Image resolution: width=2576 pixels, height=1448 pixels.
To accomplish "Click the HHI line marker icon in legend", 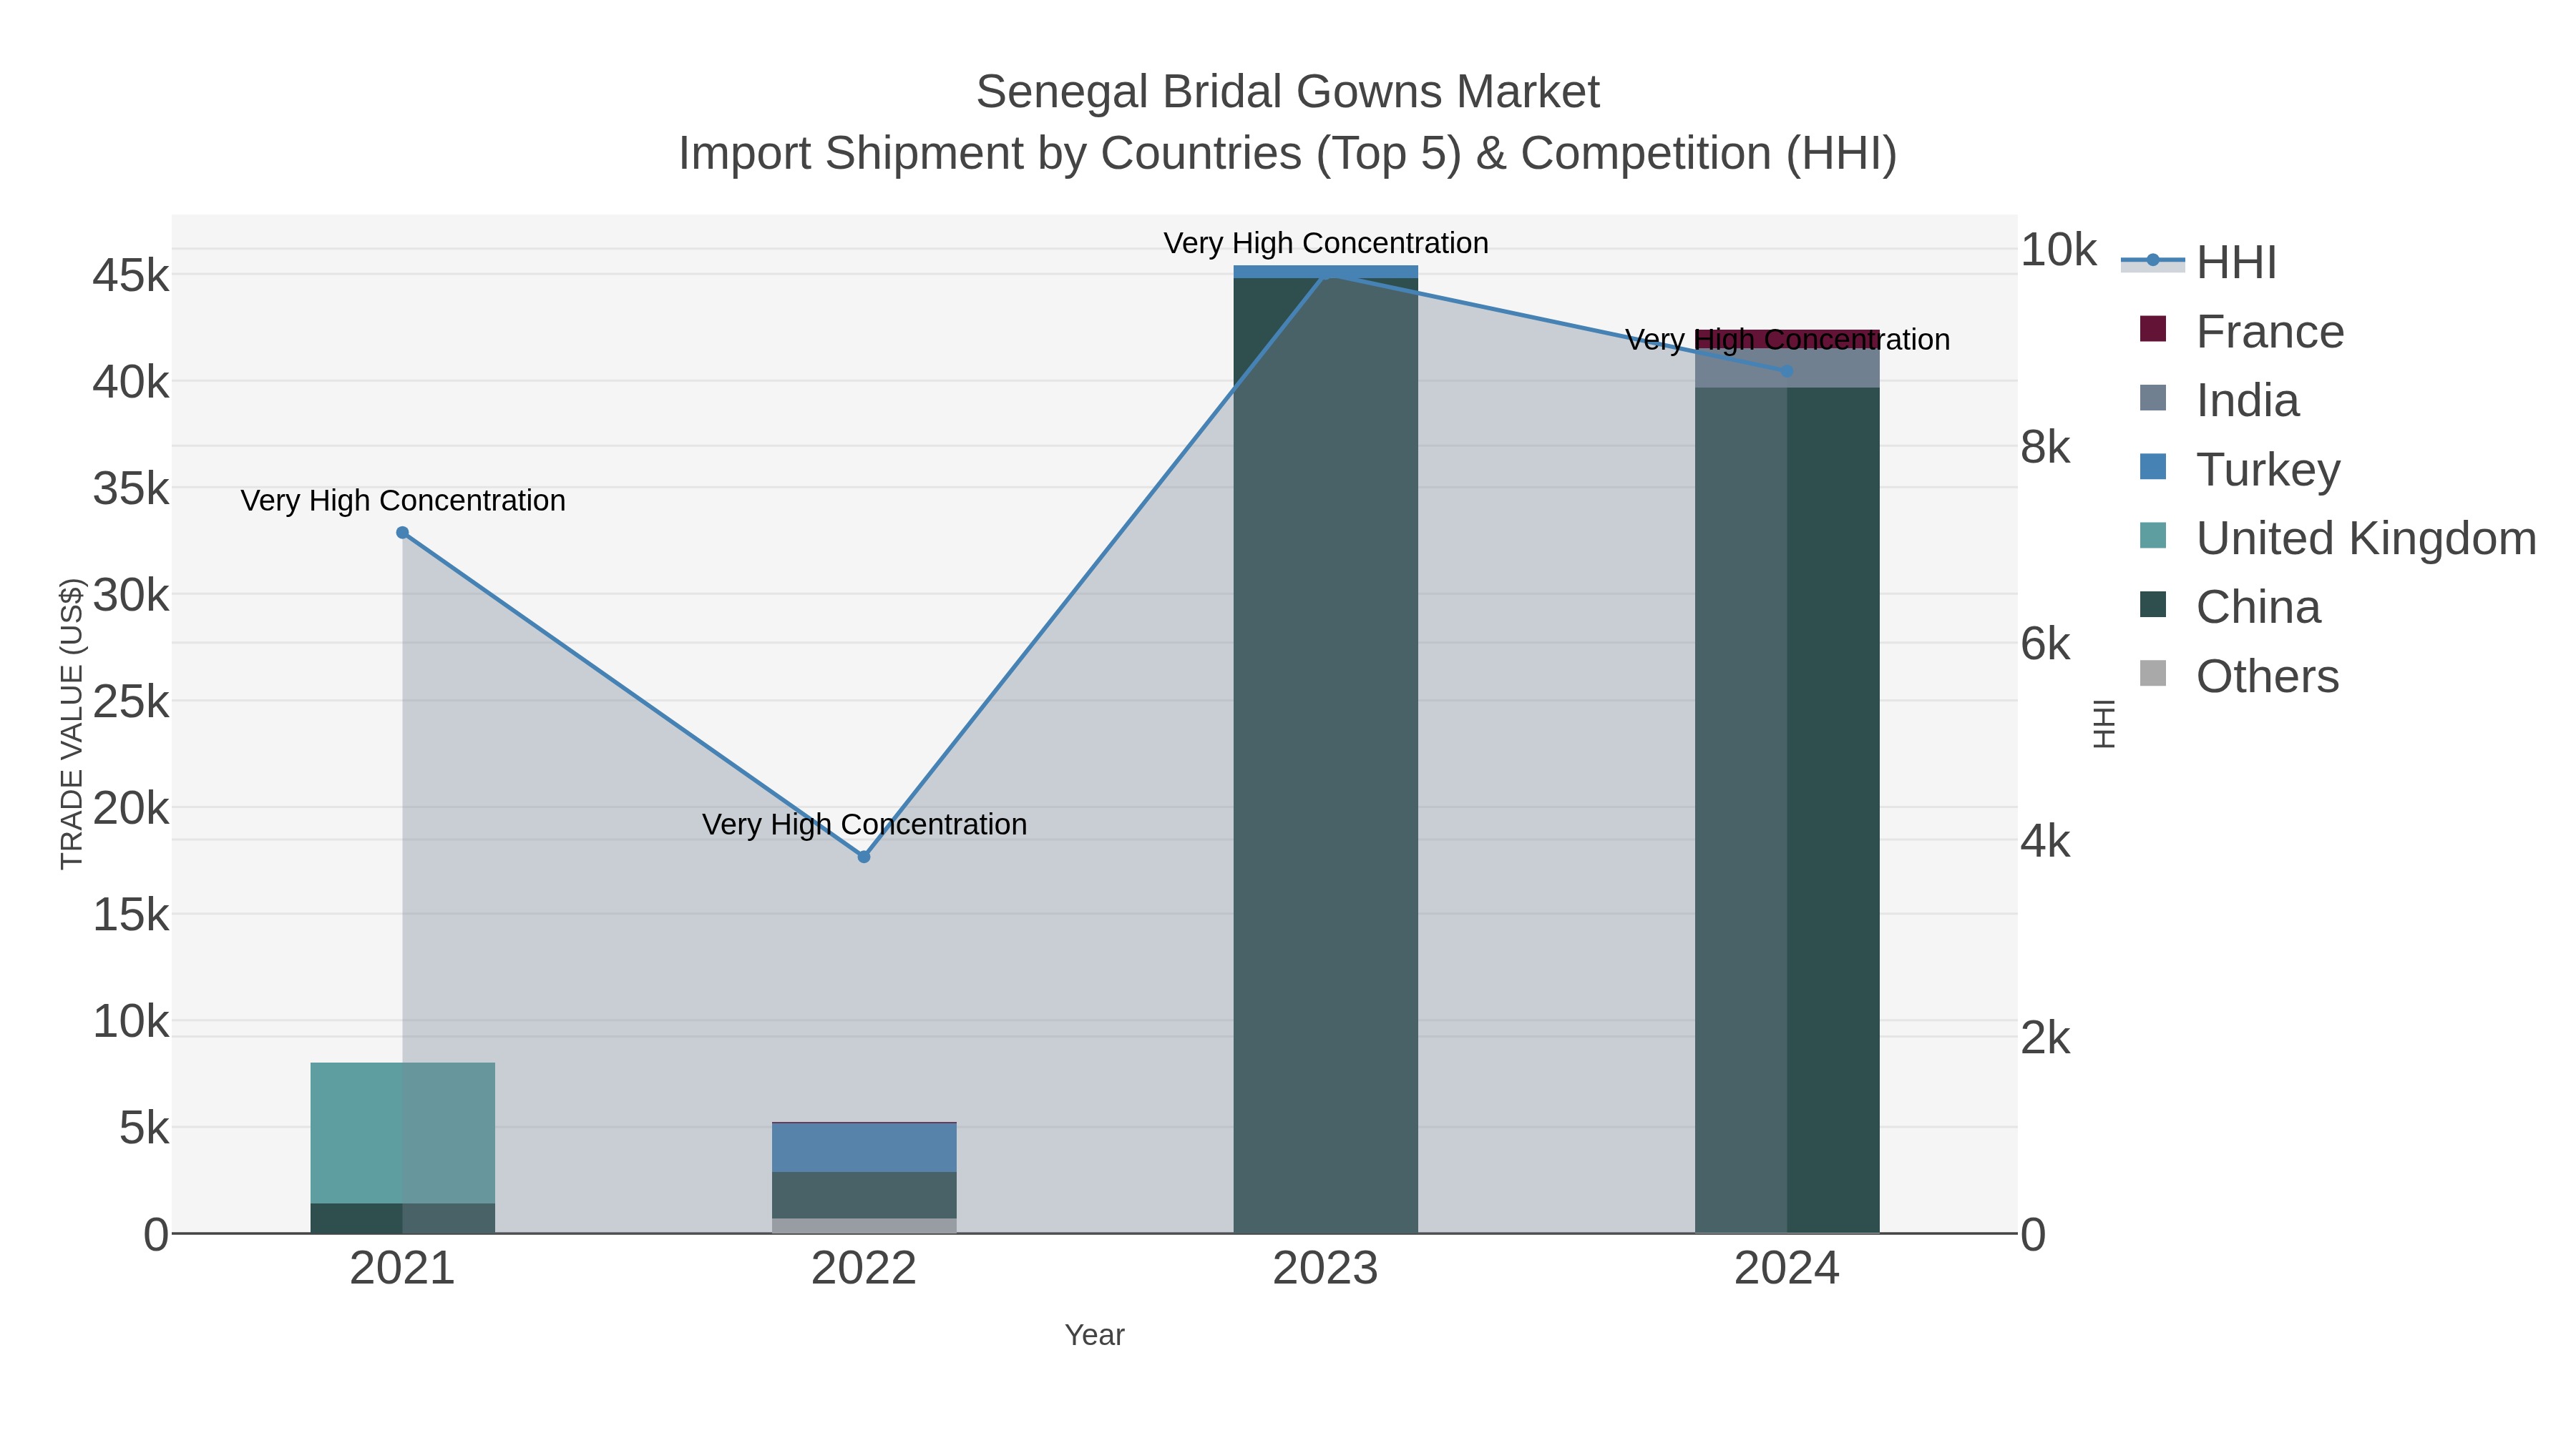I will (x=2153, y=261).
